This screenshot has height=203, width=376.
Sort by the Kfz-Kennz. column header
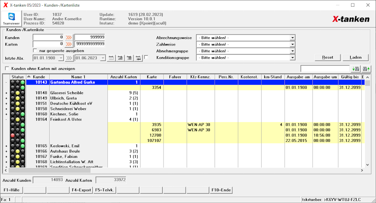pos(200,77)
